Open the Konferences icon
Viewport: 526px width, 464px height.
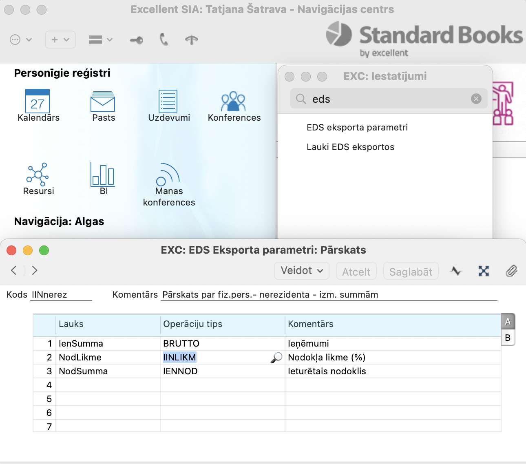click(233, 102)
